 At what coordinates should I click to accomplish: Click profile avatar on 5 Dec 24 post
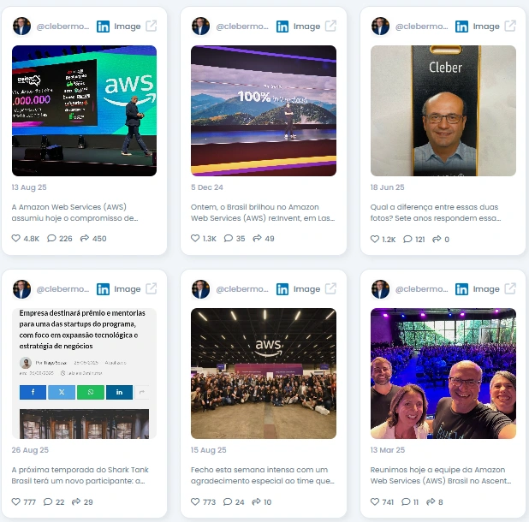[201, 26]
